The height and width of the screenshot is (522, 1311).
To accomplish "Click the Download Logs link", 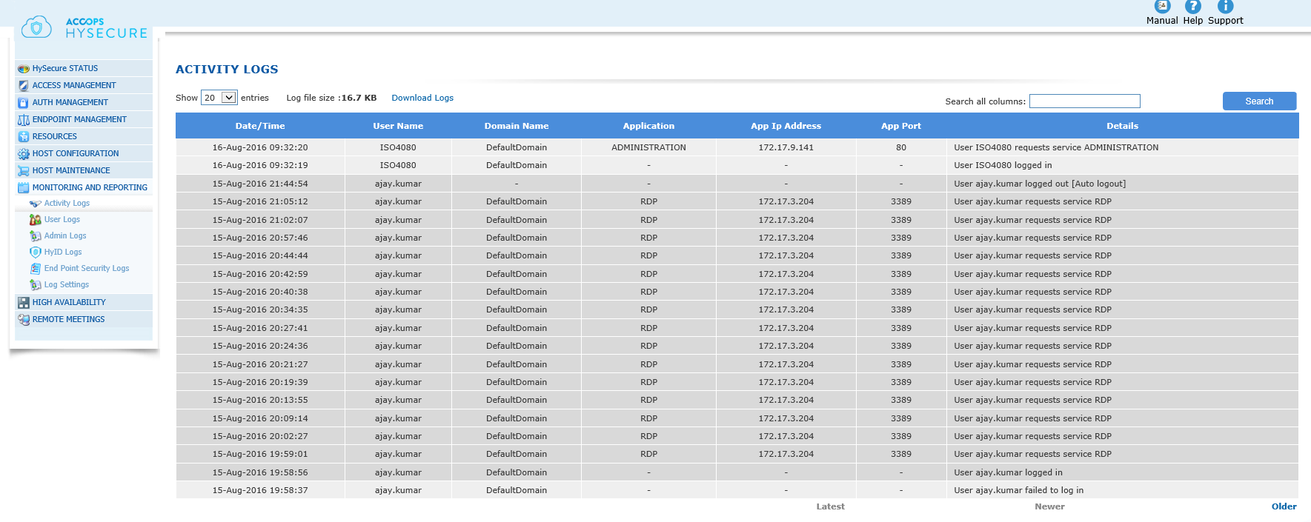I will pyautogui.click(x=422, y=98).
